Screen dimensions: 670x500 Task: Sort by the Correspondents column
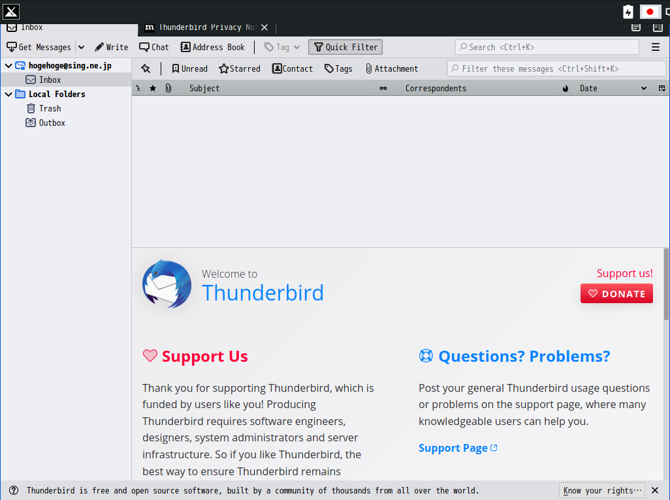474,88
